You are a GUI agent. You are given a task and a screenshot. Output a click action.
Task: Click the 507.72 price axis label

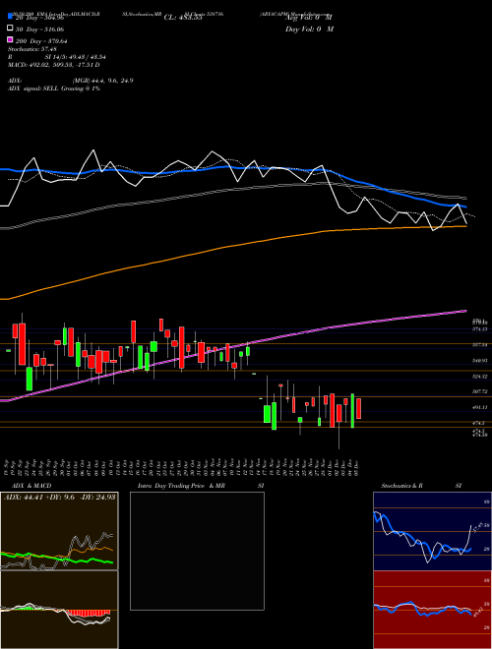[479, 391]
